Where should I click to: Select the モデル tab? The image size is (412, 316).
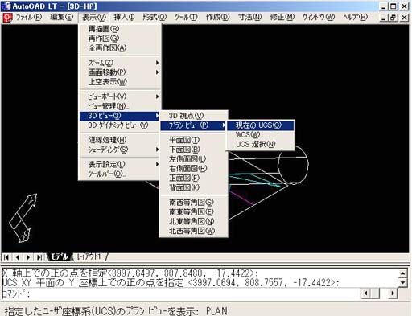[x=60, y=256]
